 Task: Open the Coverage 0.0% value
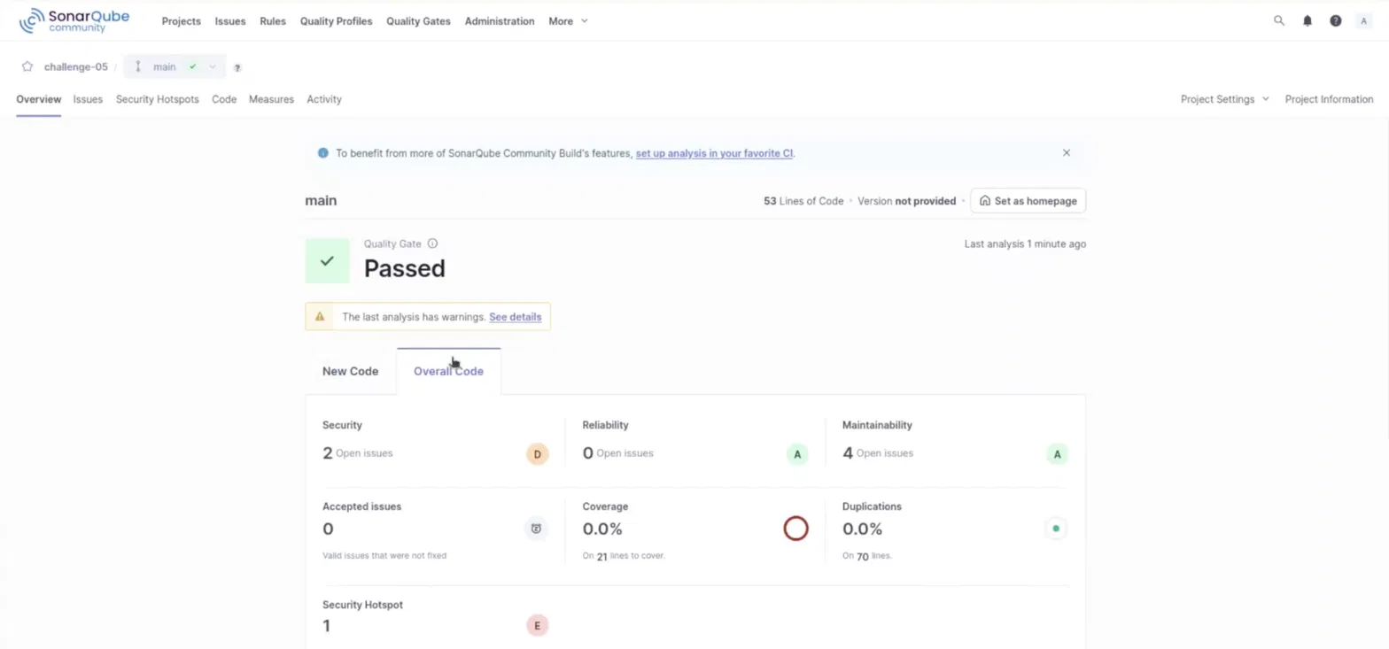pos(602,529)
